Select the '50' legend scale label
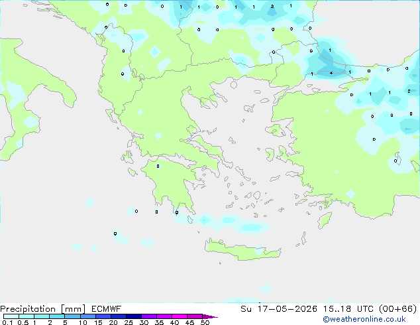 point(205,322)
